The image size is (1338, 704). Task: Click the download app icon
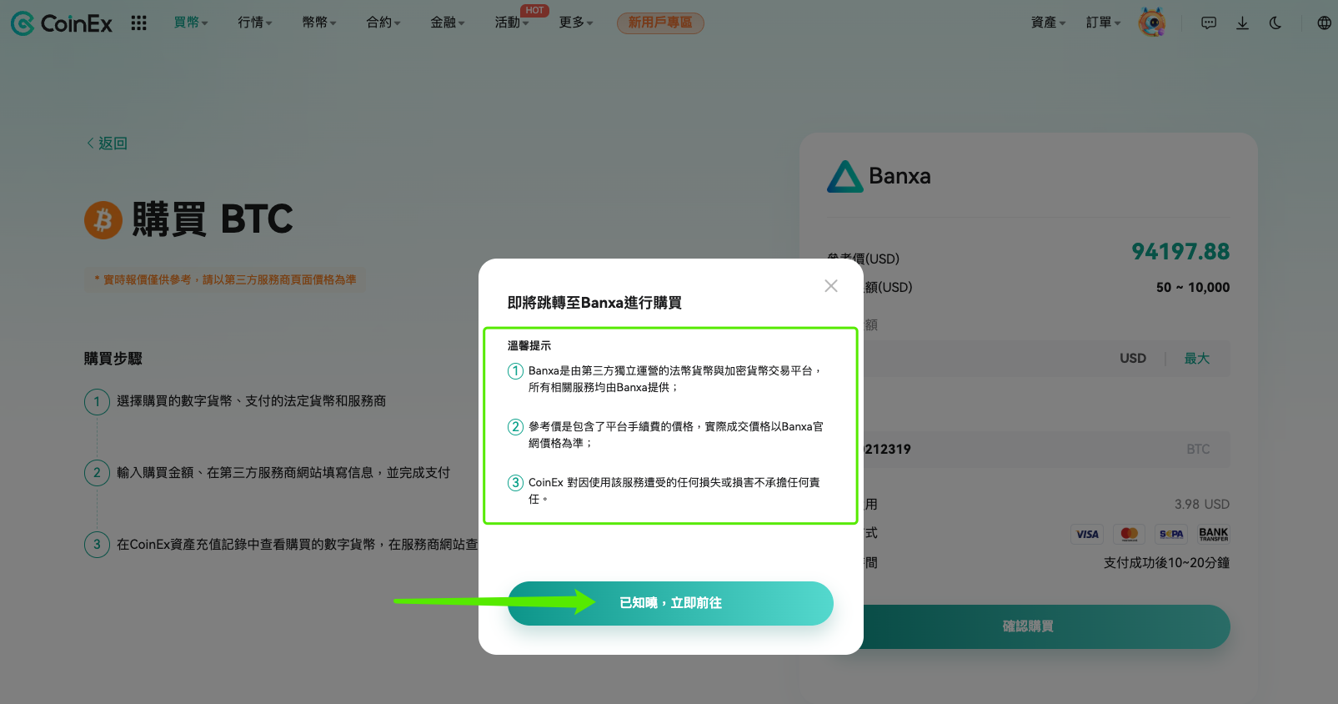(x=1242, y=23)
